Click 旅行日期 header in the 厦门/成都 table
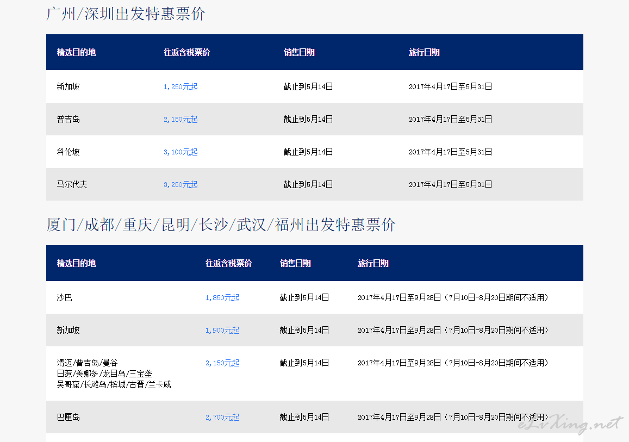629x442 pixels. [373, 263]
